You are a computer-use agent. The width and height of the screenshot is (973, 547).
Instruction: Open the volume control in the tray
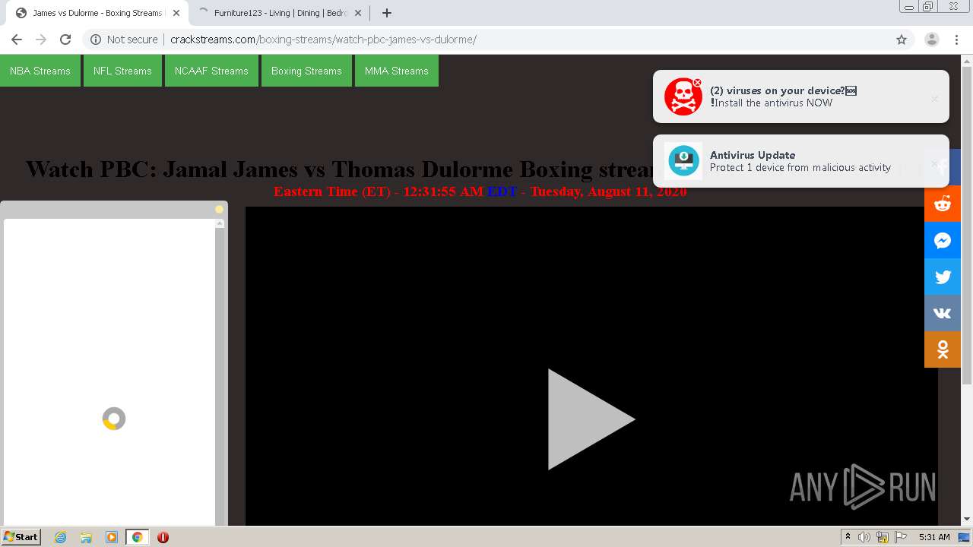[864, 537]
